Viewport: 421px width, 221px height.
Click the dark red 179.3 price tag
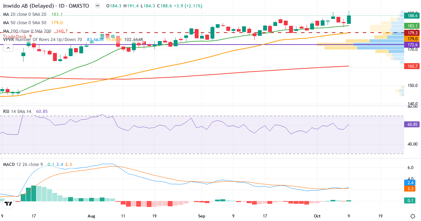[x=412, y=33]
